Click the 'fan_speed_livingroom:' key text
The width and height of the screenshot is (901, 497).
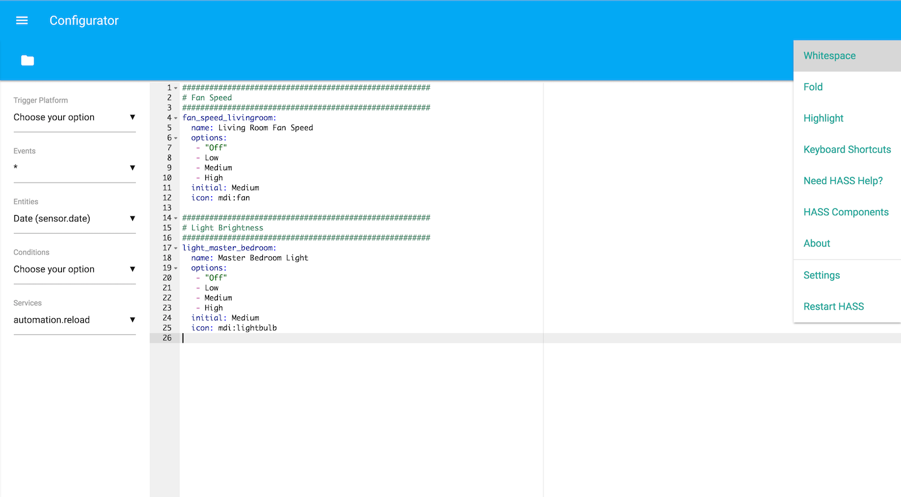(x=229, y=118)
